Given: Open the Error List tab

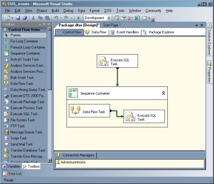Looking at the screenshot, I should coord(12,174).
